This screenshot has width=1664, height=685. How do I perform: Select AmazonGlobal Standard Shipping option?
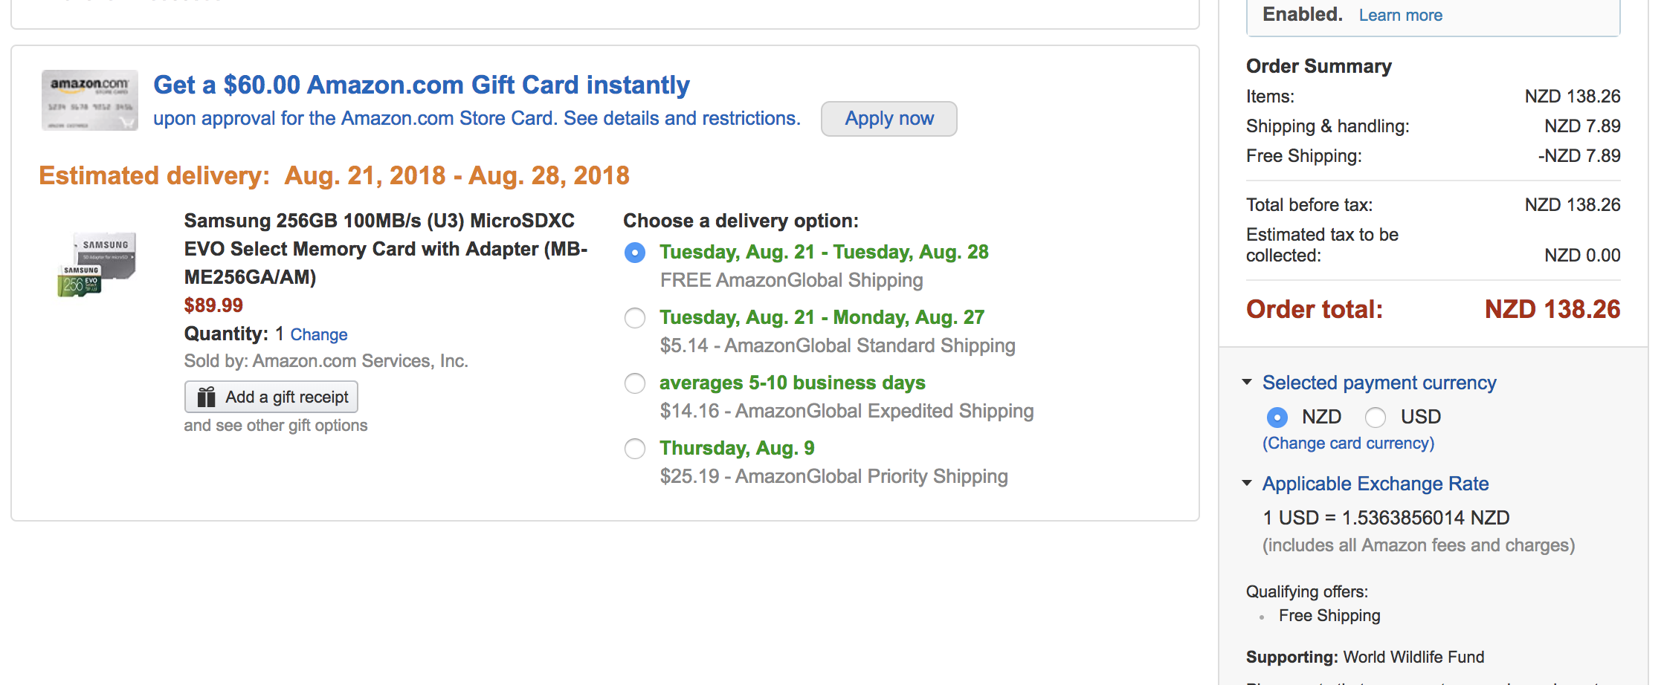pyautogui.click(x=635, y=318)
